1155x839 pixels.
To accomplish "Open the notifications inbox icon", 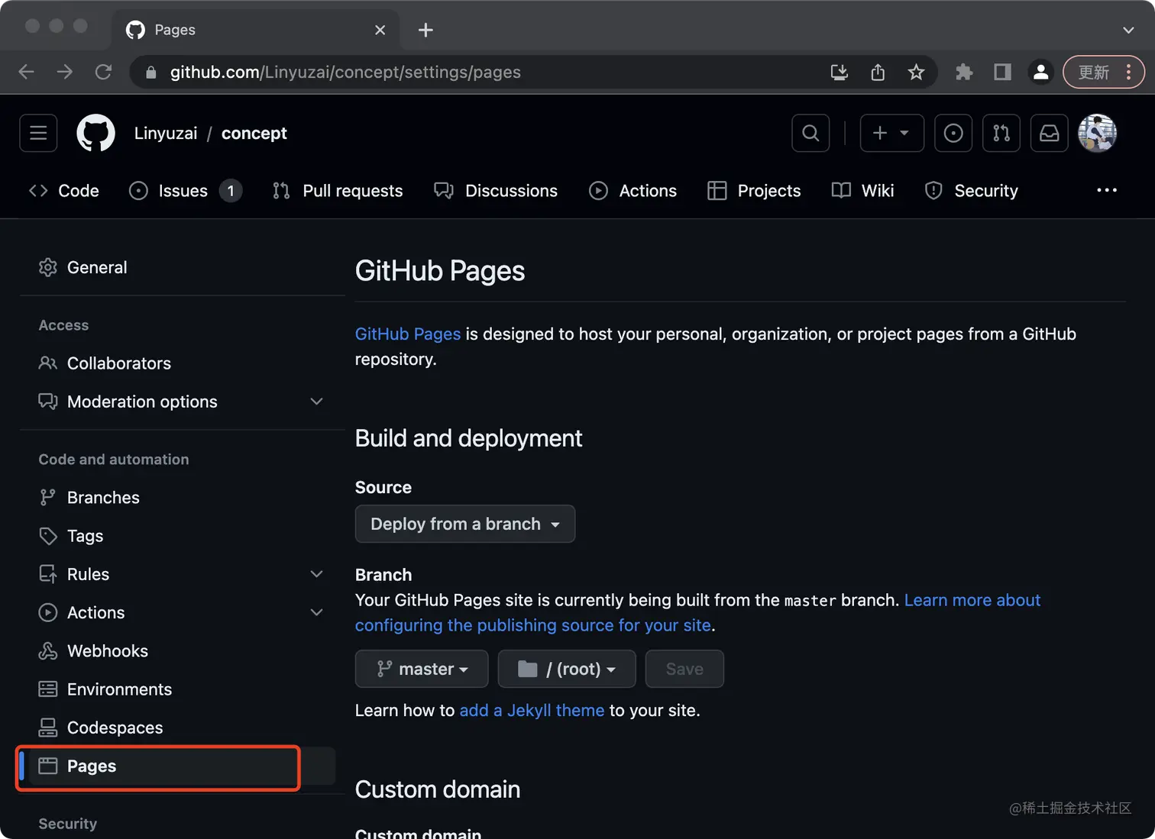I will pyautogui.click(x=1049, y=133).
